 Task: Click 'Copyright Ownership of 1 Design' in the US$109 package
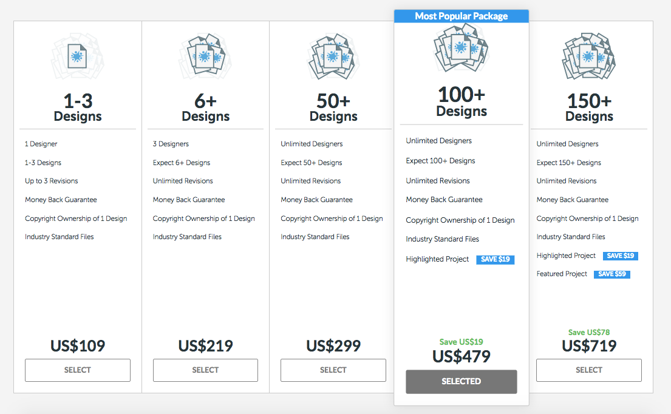click(76, 219)
